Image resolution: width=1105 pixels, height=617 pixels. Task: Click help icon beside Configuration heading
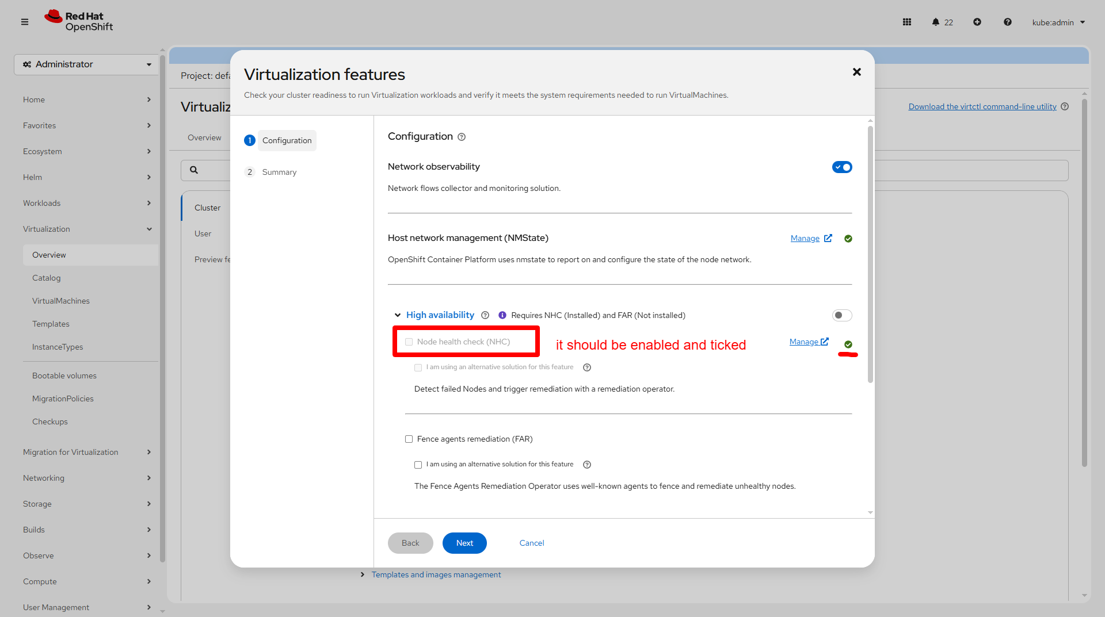(x=462, y=137)
